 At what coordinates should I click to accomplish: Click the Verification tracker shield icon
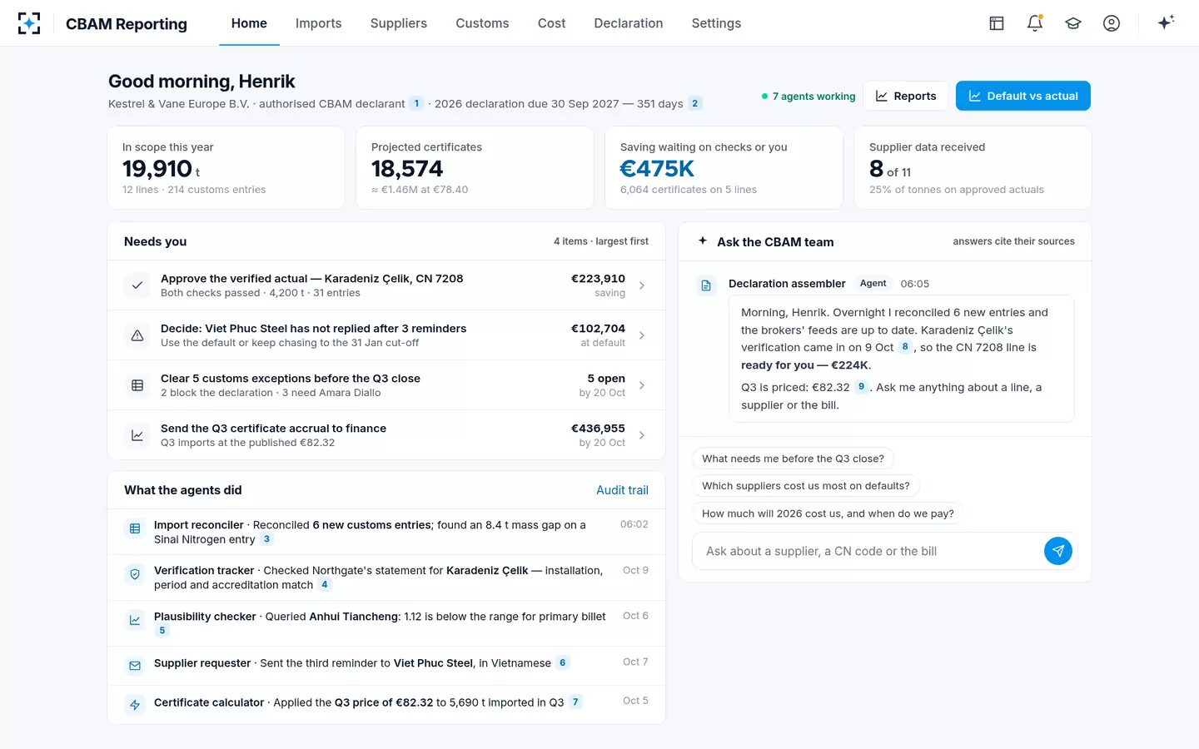coord(135,574)
